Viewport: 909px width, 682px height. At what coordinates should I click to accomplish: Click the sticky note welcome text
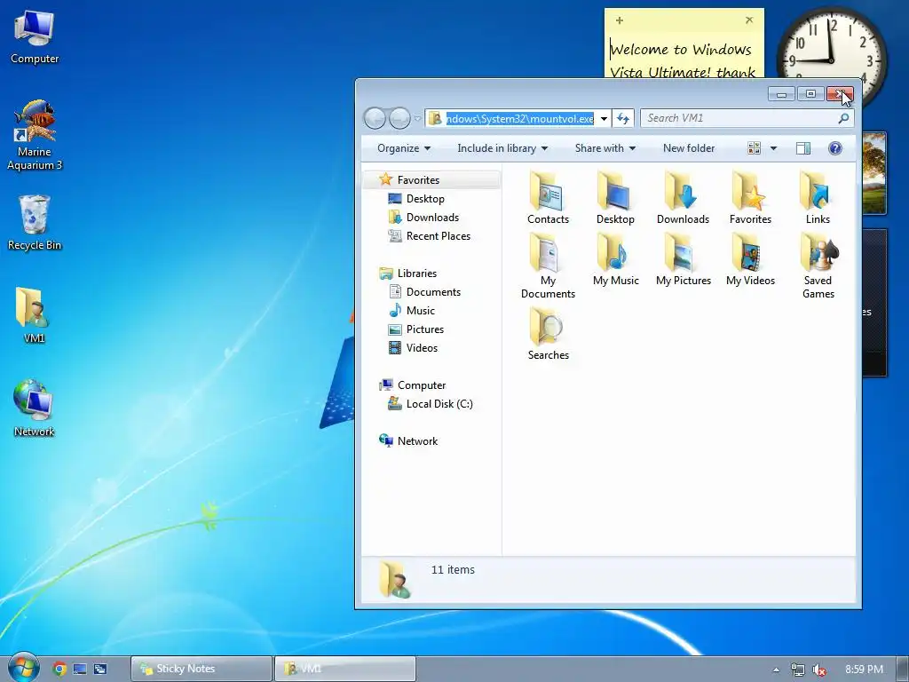[683, 61]
